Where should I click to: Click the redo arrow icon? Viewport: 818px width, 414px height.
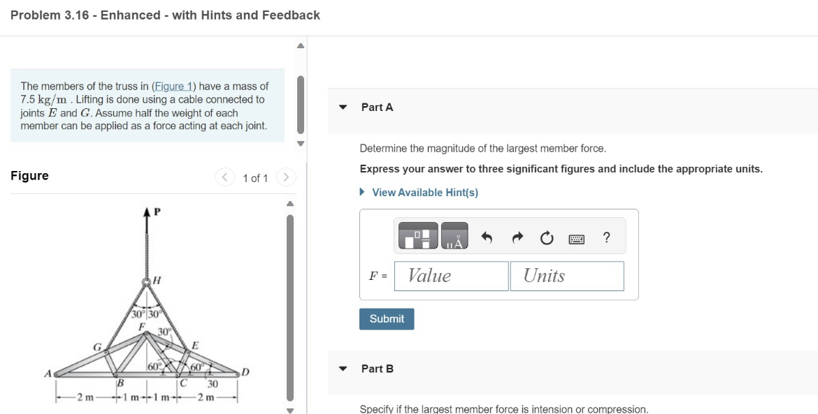click(517, 238)
